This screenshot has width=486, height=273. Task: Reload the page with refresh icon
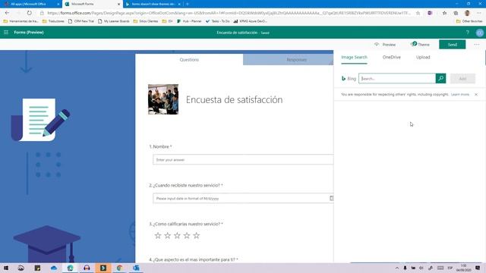(29, 13)
